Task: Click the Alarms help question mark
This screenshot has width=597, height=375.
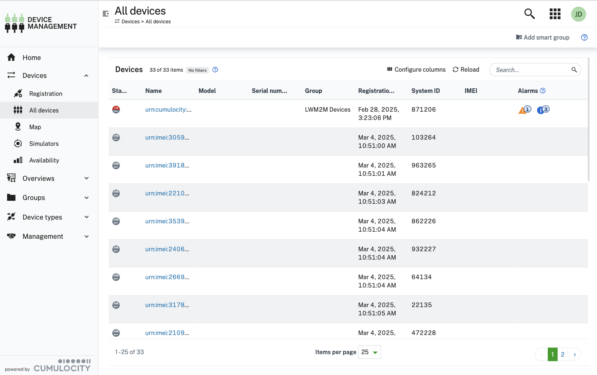Action: tap(542, 90)
